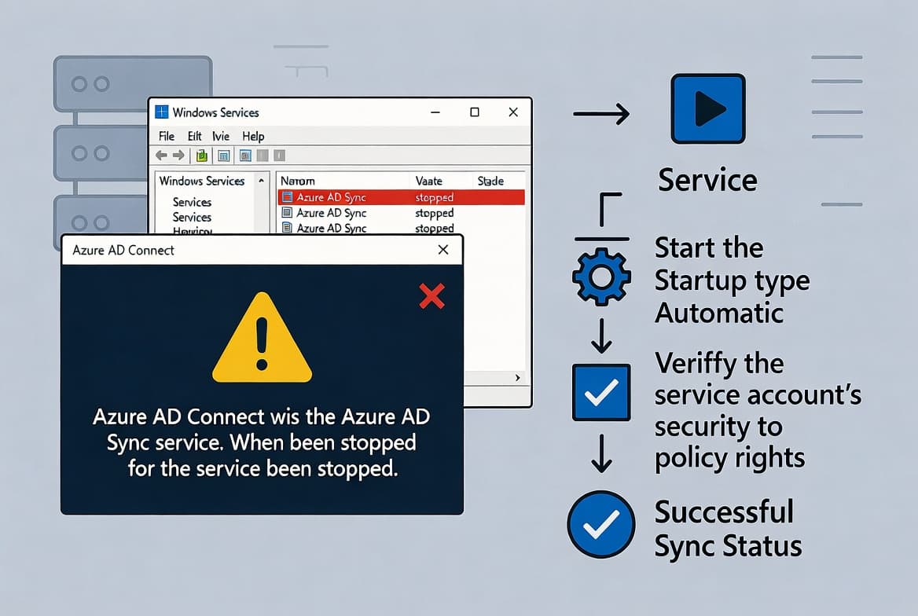The width and height of the screenshot is (918, 616).
Task: Close the Azure AD Connect dialog
Action: (x=443, y=250)
